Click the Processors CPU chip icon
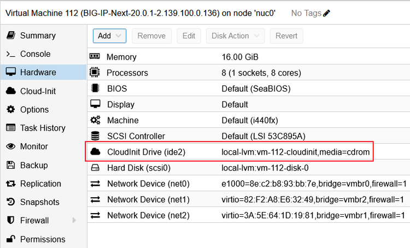This screenshot has height=248, width=410. 95,73
